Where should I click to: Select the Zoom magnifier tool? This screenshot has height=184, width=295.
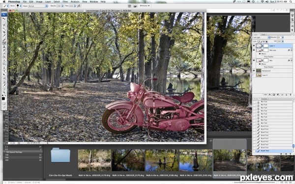(x=4, y=92)
